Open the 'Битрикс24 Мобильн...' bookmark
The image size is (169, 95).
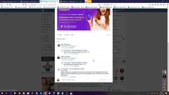point(50,7)
